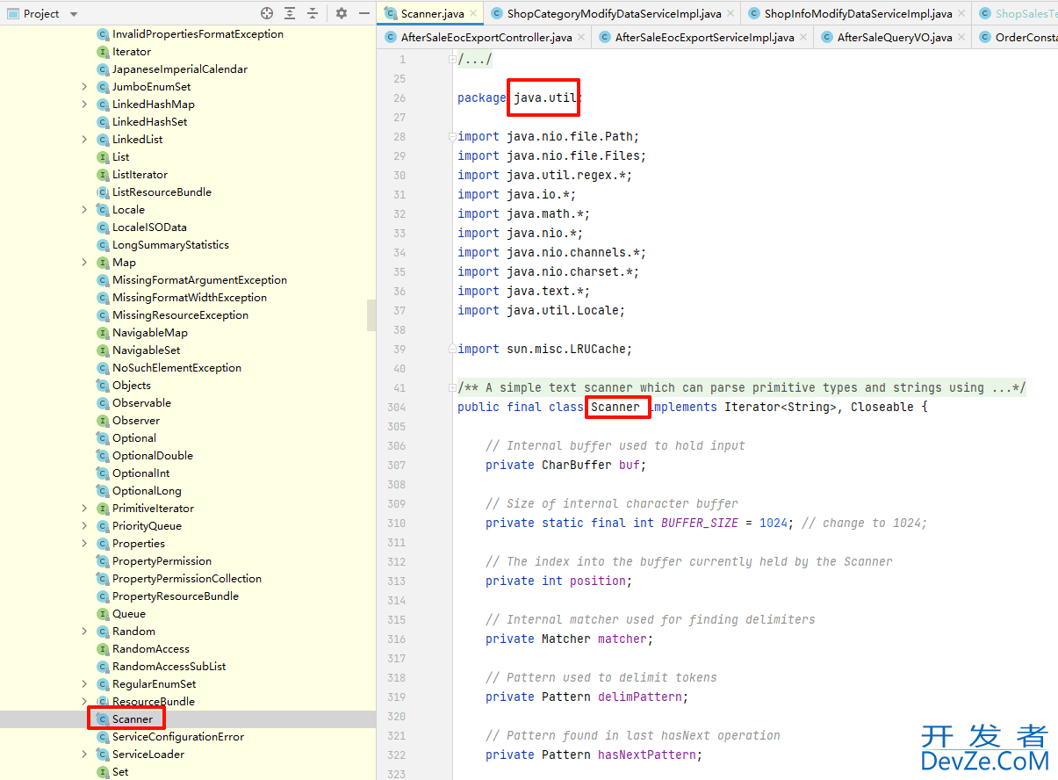Expand the LinkedList tree node
This screenshot has width=1058, height=780.
tap(84, 139)
